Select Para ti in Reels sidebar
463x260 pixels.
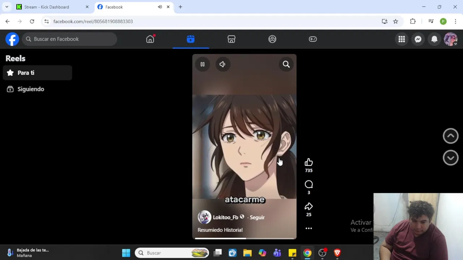[38, 73]
